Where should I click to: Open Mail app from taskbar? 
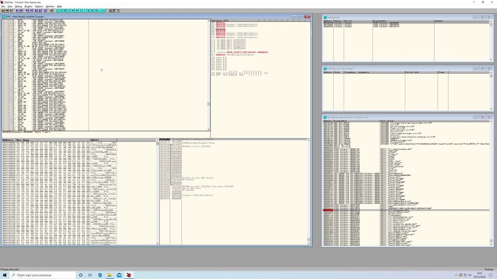(119, 275)
